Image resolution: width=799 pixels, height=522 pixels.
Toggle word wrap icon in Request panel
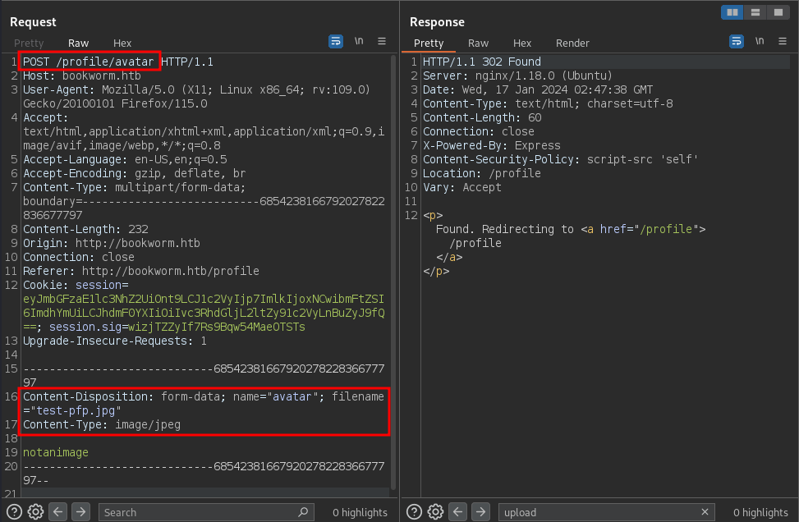(x=336, y=41)
